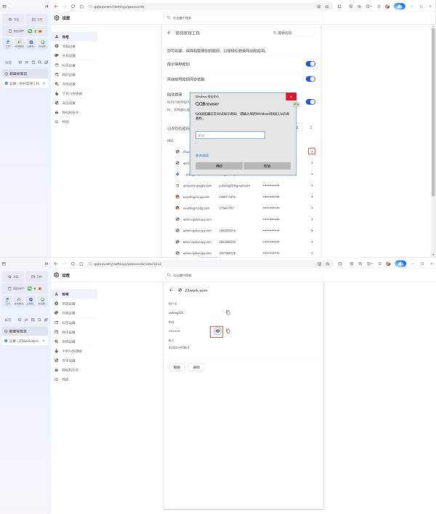Expand password entry for account 375441767
The width and height of the screenshot is (436, 514).
coord(312,207)
